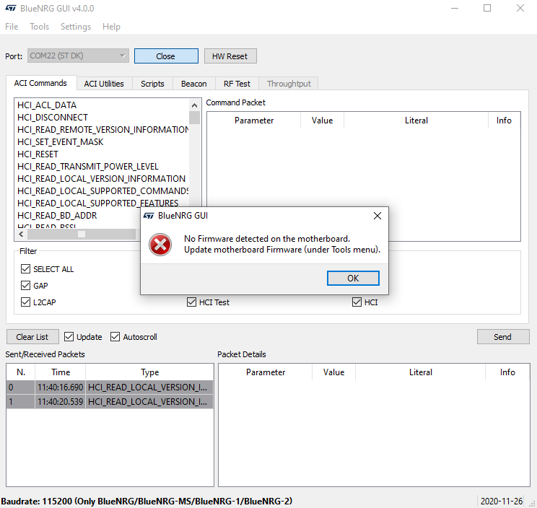Screen dimensions: 537x508
Task: Select HCI_READ_LOCAL_SUPPORTED_COMMANDS command
Action: (102, 191)
